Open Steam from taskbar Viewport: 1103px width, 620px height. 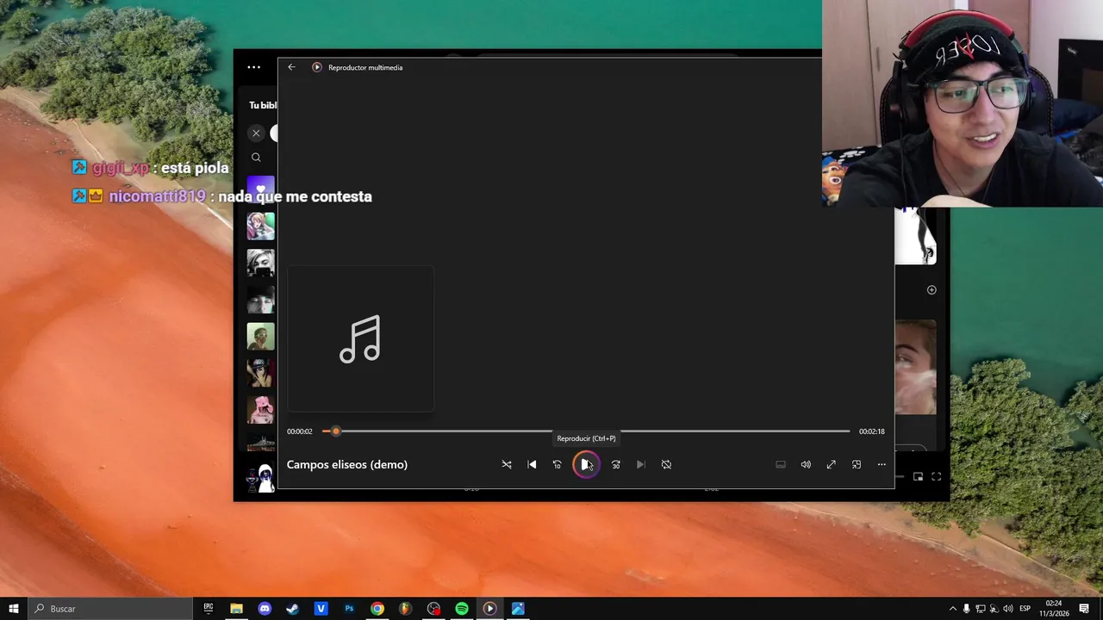292,609
